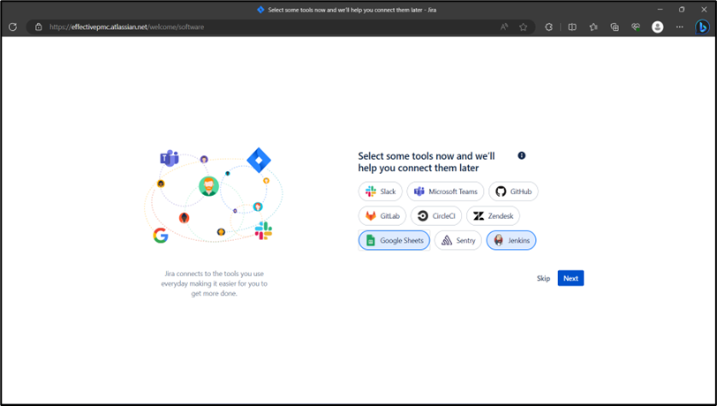Select the CircleCI tool chip

click(x=436, y=216)
